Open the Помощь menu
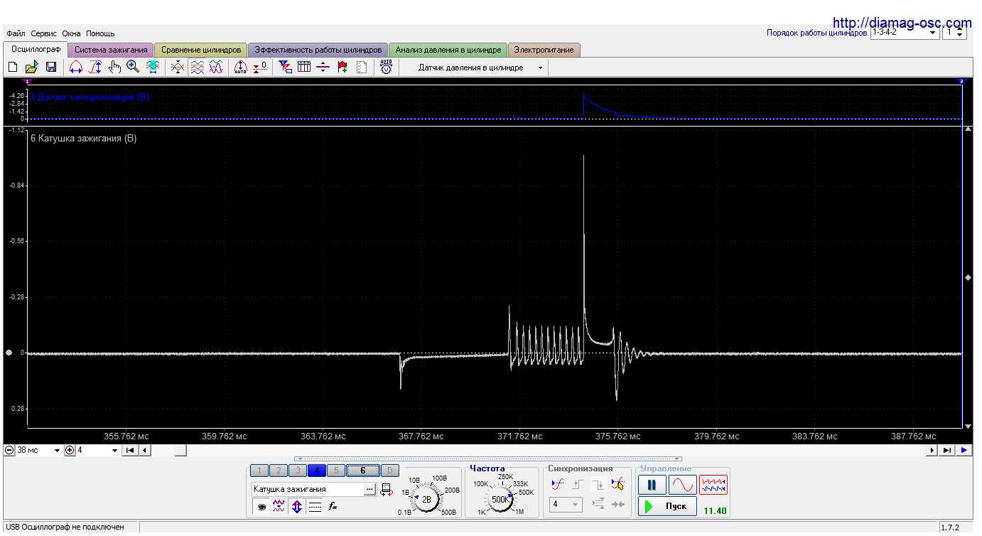The image size is (982, 536). pyautogui.click(x=100, y=33)
